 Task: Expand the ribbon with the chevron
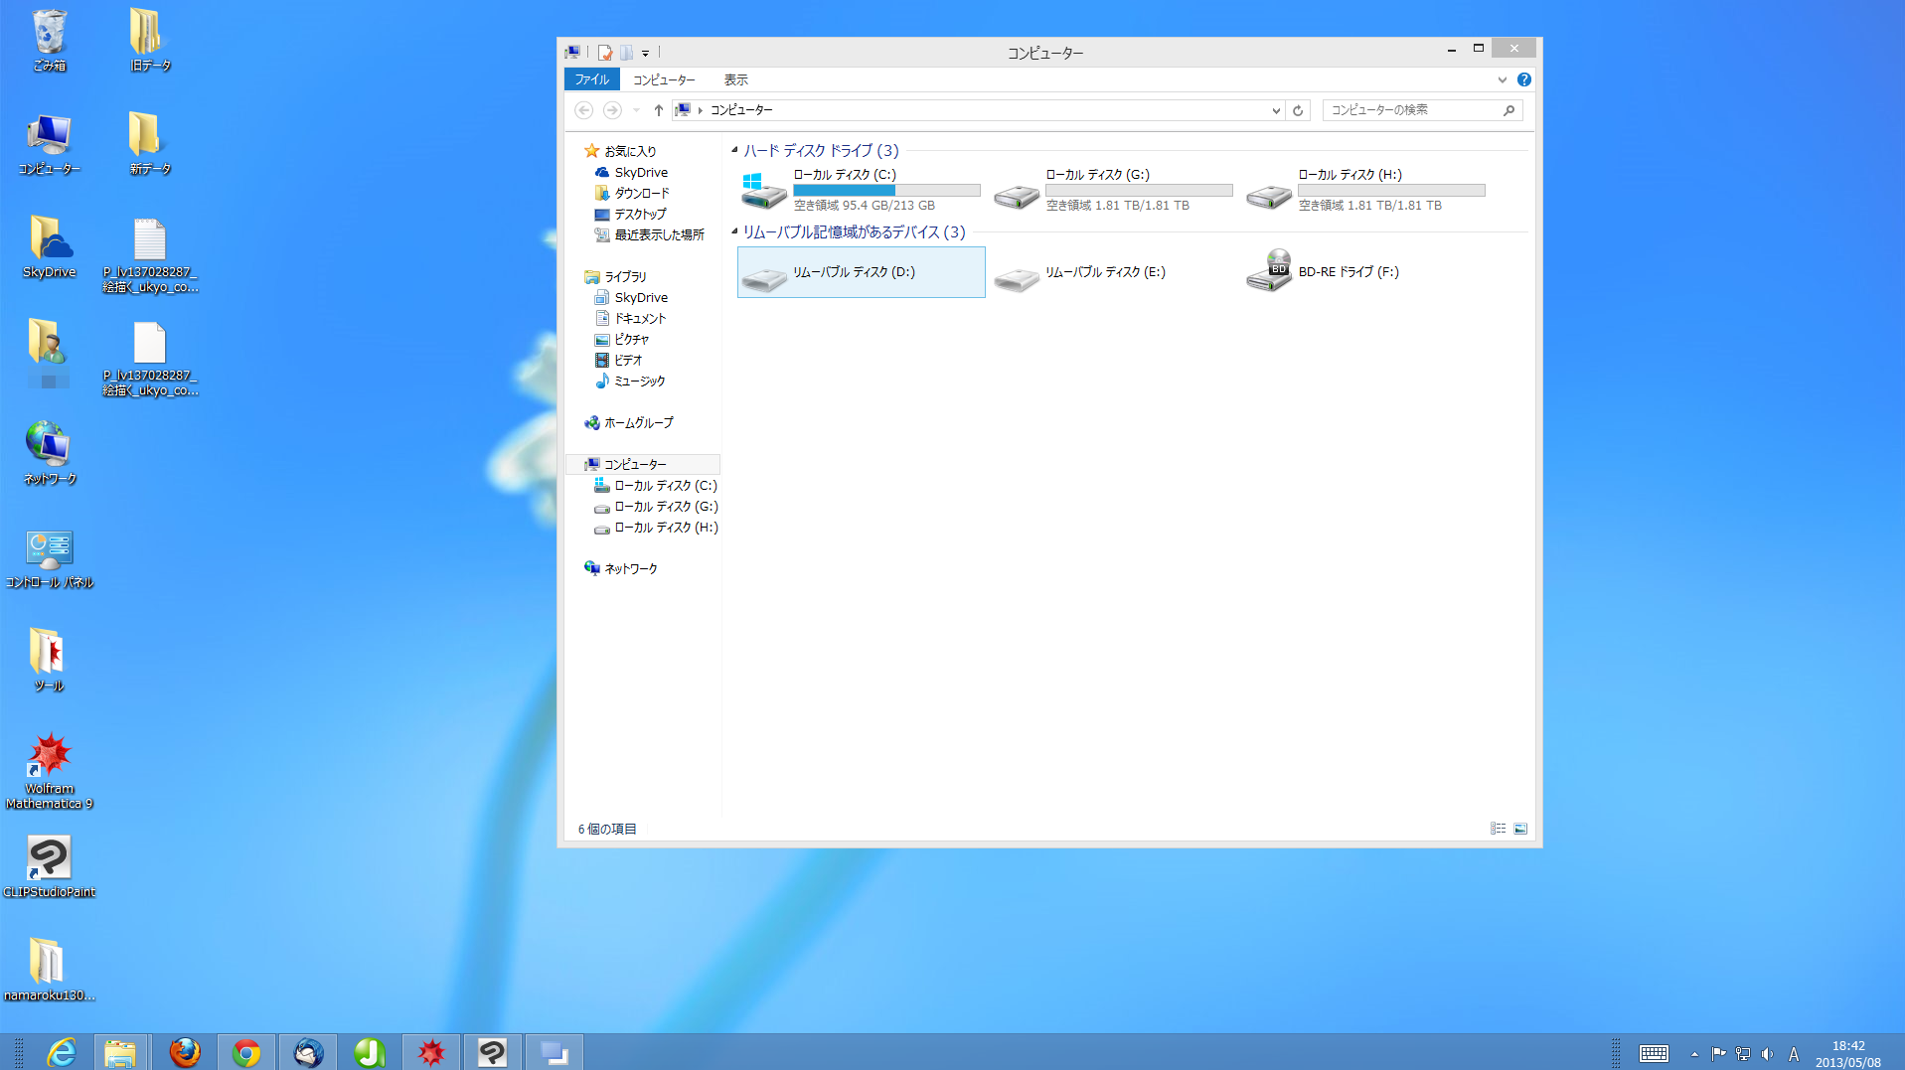tap(1502, 79)
